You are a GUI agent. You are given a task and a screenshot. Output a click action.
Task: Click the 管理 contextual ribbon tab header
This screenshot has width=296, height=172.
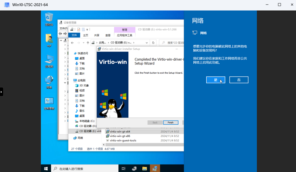point(125,30)
